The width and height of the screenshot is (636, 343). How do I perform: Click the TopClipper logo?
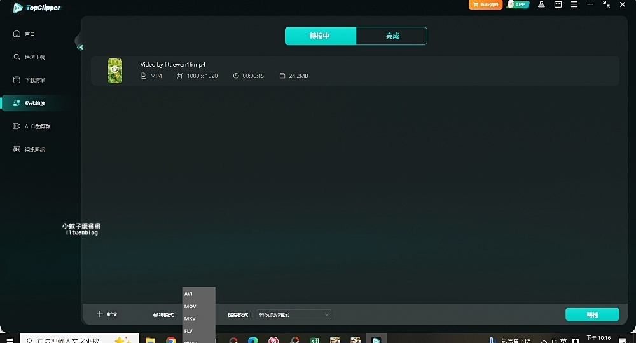[x=37, y=8]
